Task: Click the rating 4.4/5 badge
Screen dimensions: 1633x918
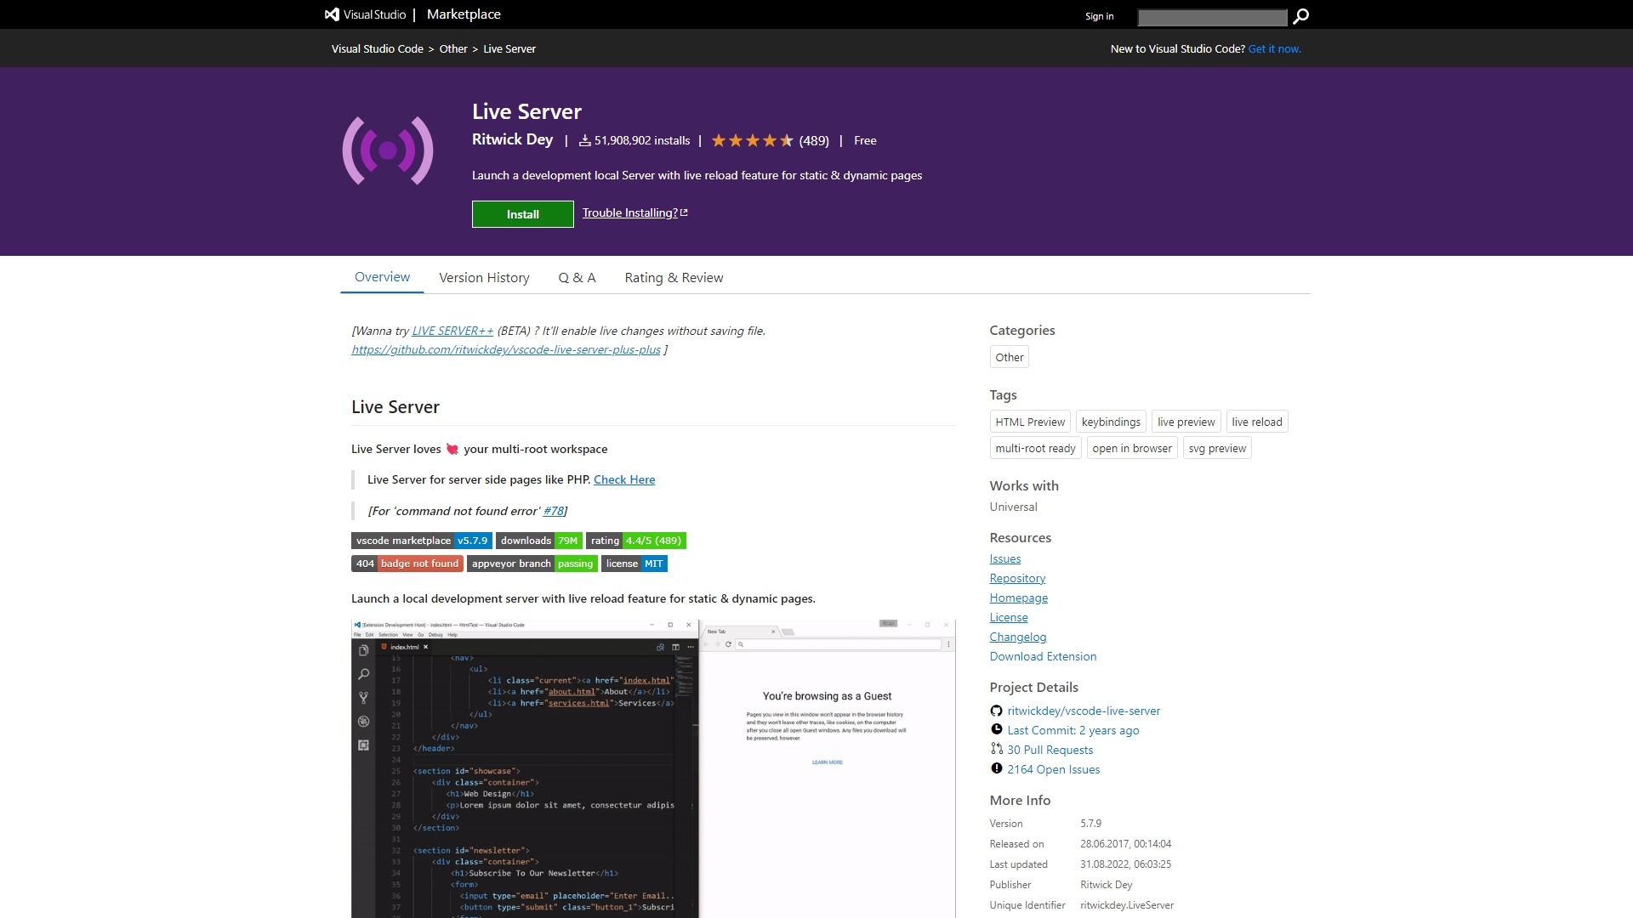Action: (636, 541)
